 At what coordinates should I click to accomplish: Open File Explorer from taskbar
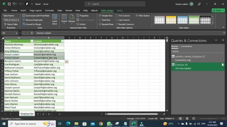tap(77, 124)
